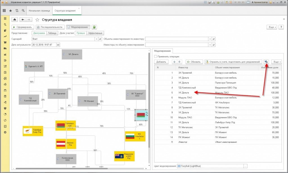Expand Инвесторы по объекту инвестирования dropdown
Viewport: 288px width, 173px height.
click(x=210, y=45)
